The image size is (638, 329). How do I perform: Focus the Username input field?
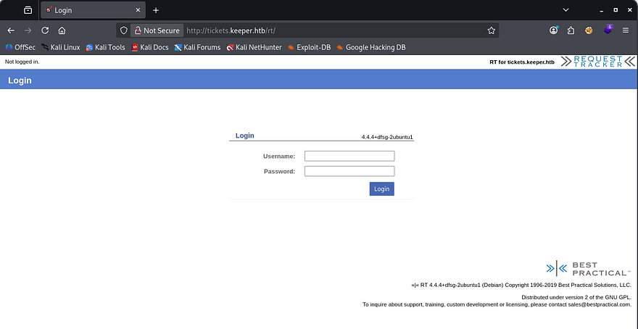click(349, 156)
